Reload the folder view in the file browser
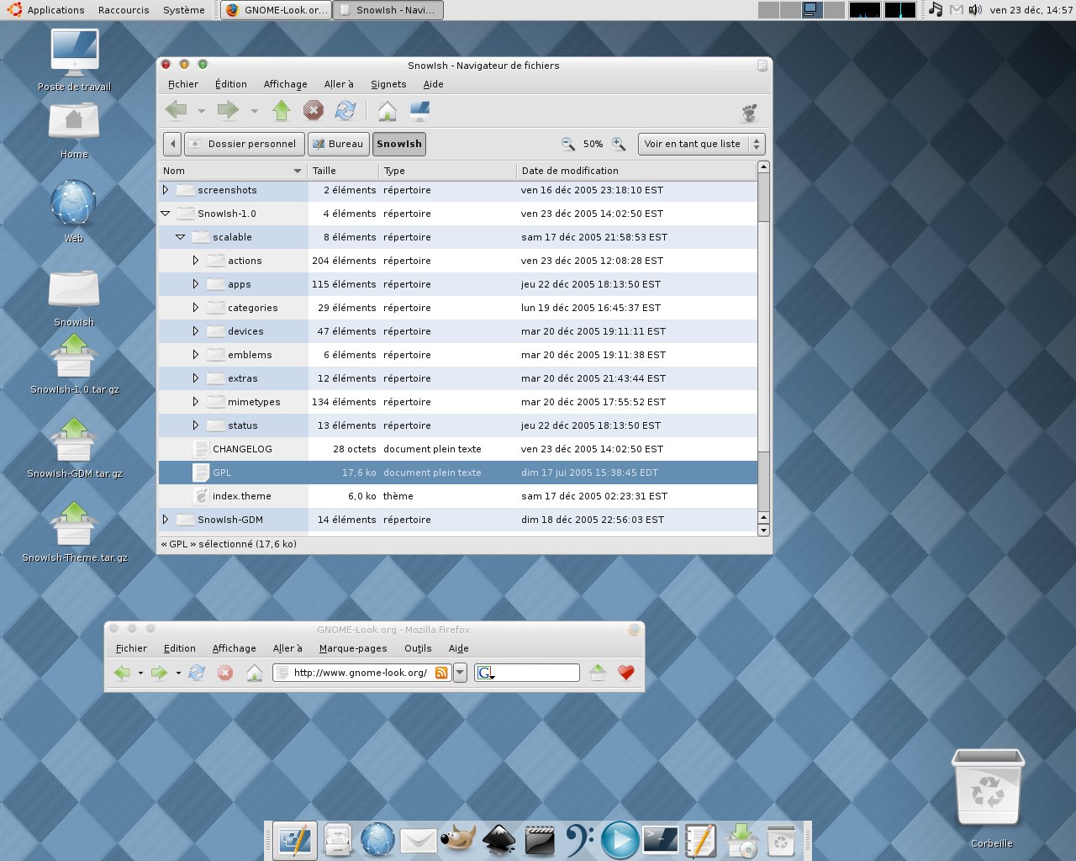The height and width of the screenshot is (861, 1076). pos(345,110)
